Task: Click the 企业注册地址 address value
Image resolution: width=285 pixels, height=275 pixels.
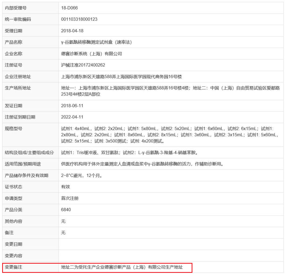Action: pyautogui.click(x=121, y=77)
